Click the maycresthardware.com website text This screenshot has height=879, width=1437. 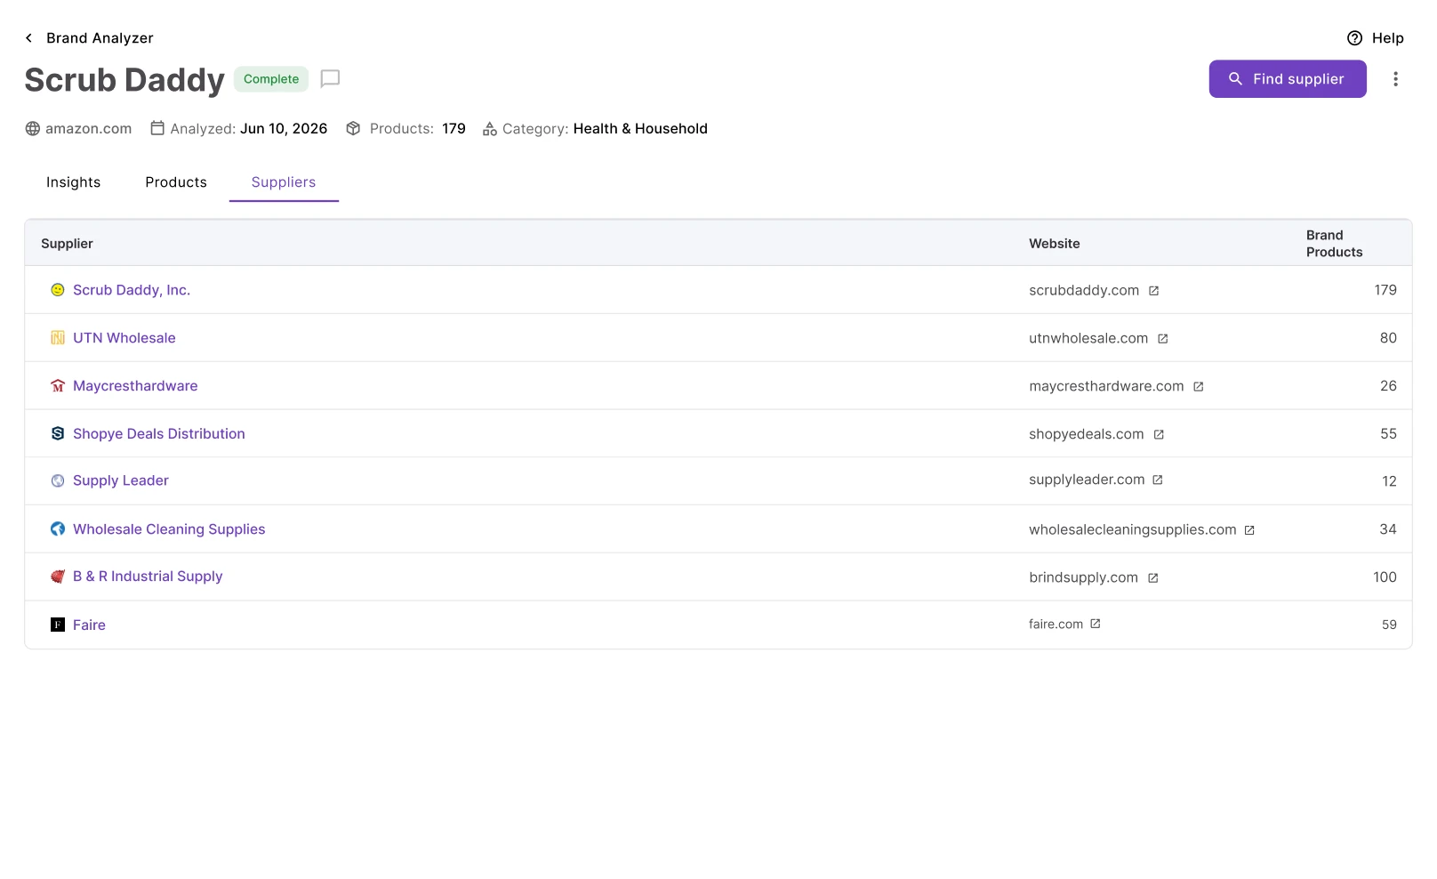pos(1106,387)
